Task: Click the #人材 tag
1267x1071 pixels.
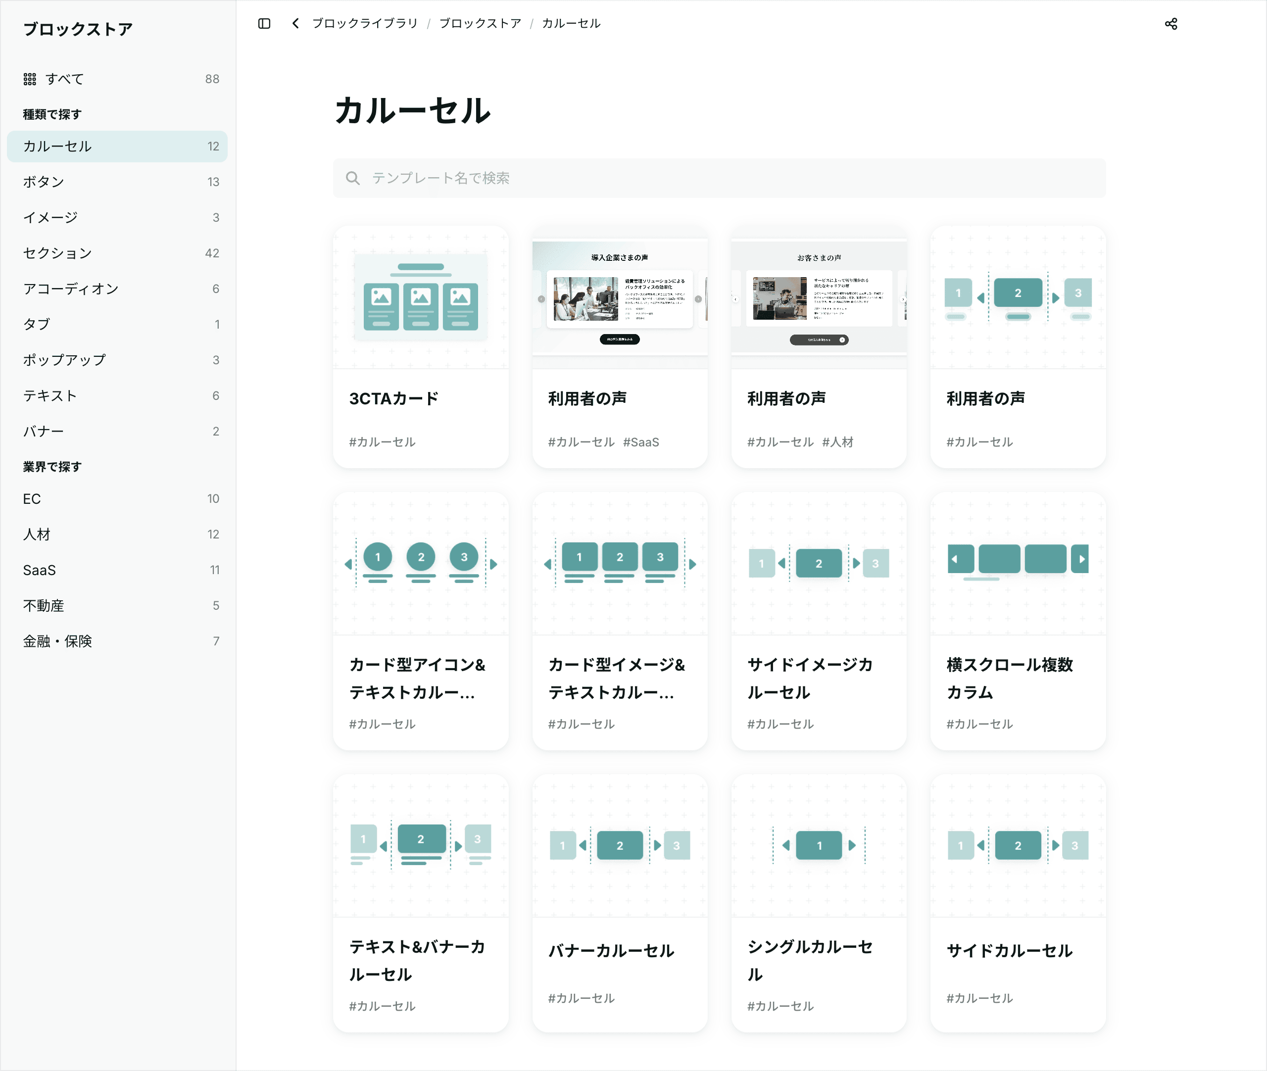Action: tap(838, 442)
